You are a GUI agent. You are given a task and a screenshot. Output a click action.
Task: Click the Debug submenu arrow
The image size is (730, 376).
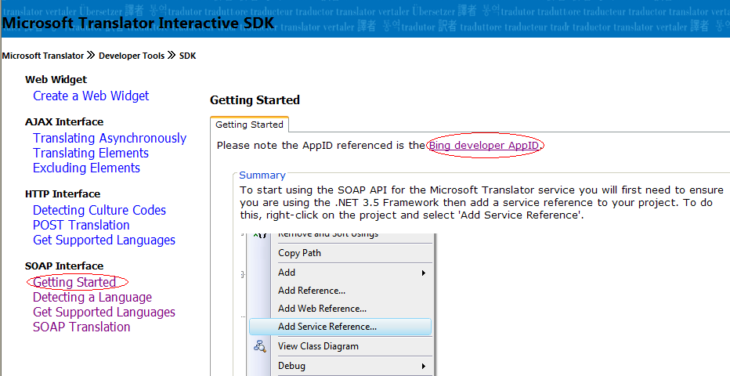424,367
